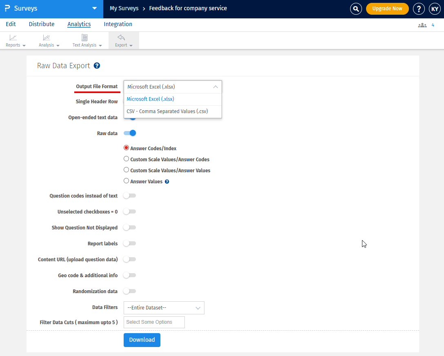The height and width of the screenshot is (356, 444).
Task: Turn on Randomization data export
Action: click(129, 291)
